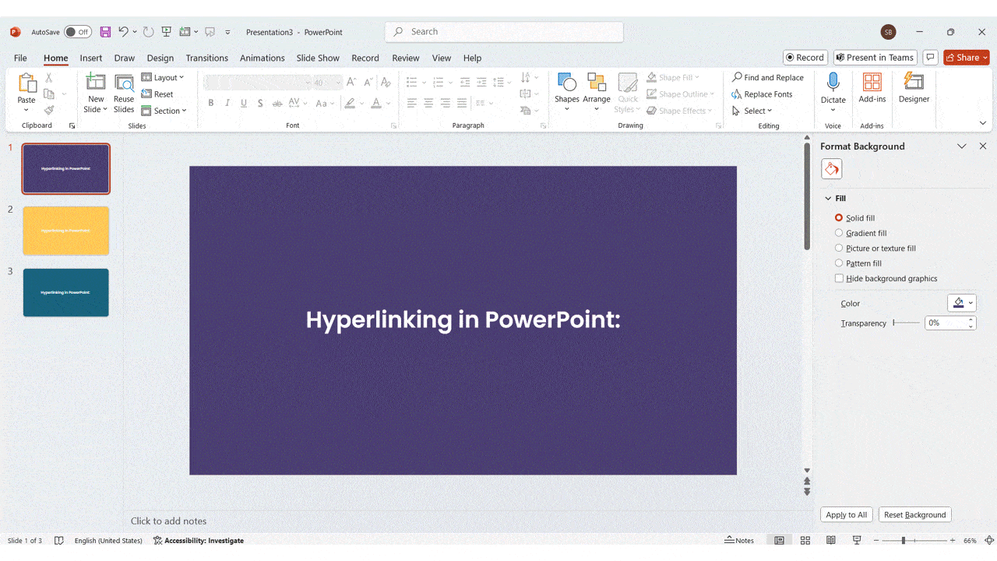Select the yellow slide 2 thumbnail
Screen dimensions: 997x561
(66, 231)
